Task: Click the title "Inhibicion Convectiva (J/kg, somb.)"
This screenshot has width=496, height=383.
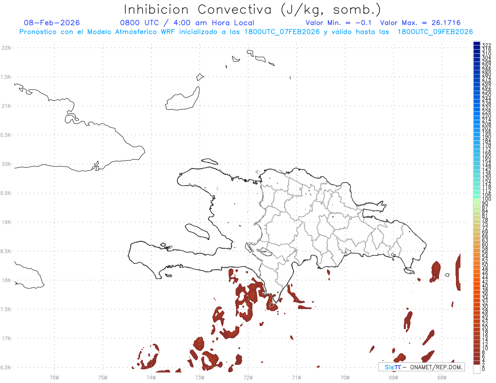Action: 252,10
